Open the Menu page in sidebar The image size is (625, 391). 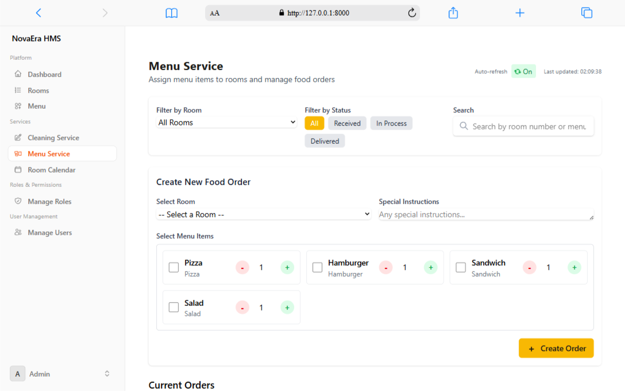point(62,106)
